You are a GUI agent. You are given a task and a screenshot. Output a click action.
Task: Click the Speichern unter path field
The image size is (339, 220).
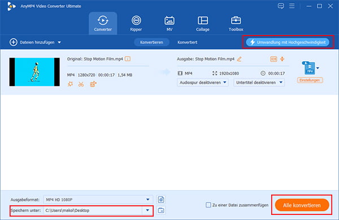pos(93,210)
